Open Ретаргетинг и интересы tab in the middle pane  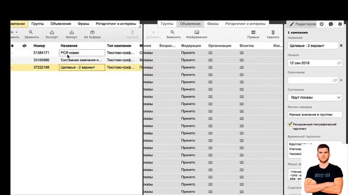click(245, 24)
